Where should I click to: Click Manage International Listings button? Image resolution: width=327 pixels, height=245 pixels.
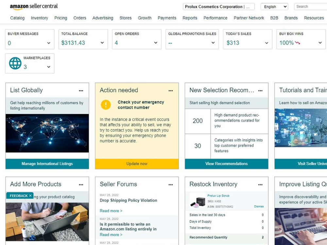[x=47, y=164]
